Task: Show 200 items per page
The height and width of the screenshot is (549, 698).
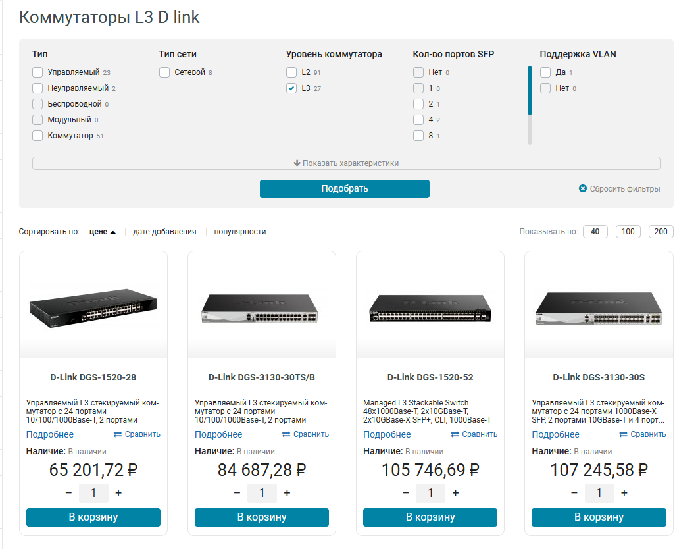Action: pyautogui.click(x=661, y=232)
